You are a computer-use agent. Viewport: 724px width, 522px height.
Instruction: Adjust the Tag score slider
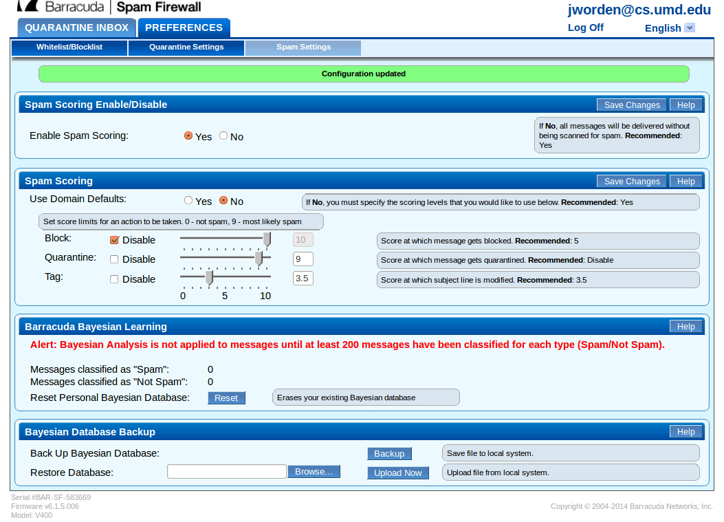(210, 278)
